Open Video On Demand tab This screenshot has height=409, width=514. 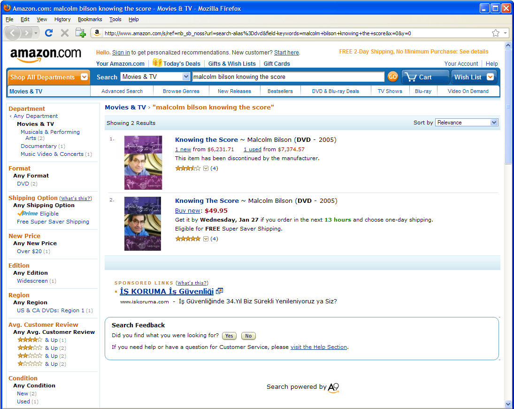468,91
